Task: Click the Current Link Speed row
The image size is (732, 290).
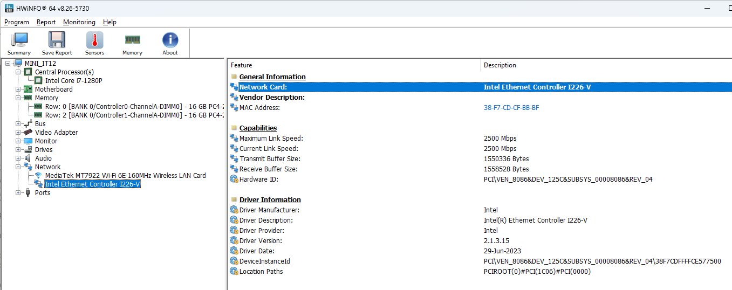Action: coord(480,148)
